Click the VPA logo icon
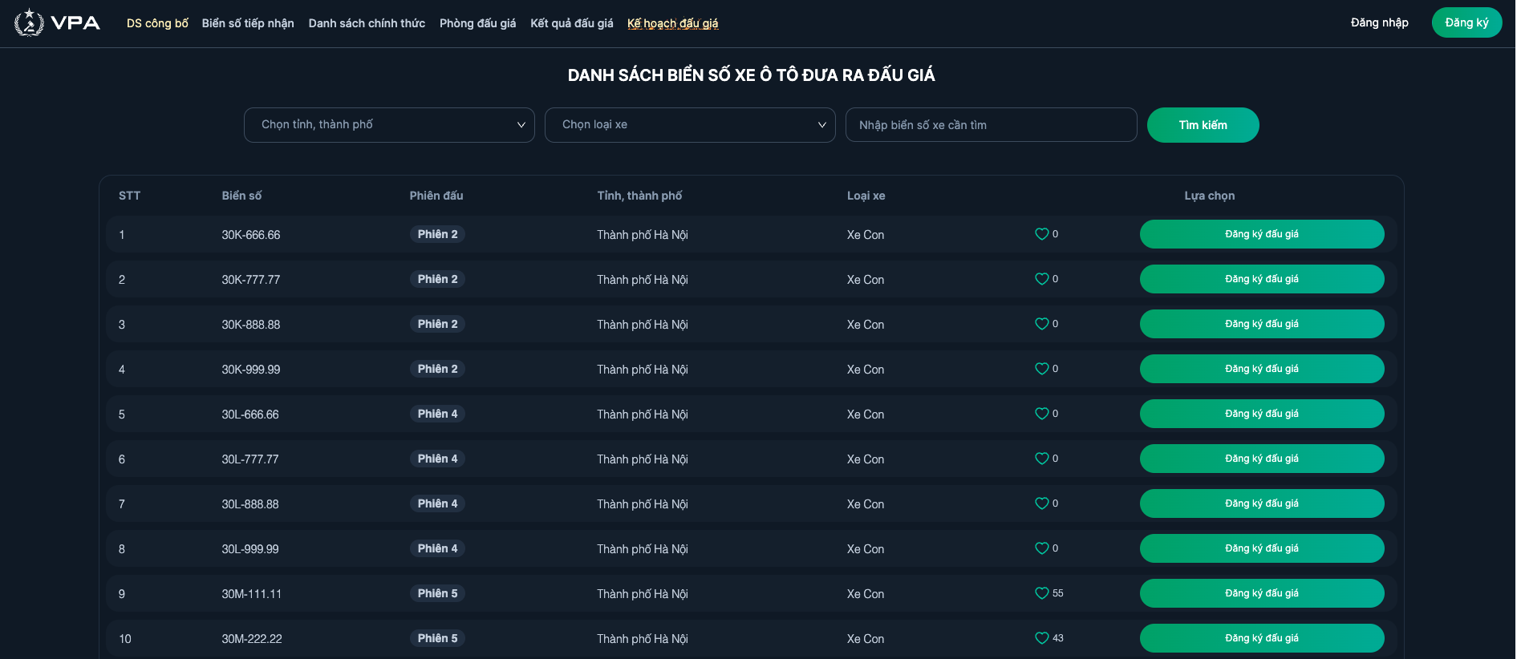The height and width of the screenshot is (659, 1517). pos(30,22)
